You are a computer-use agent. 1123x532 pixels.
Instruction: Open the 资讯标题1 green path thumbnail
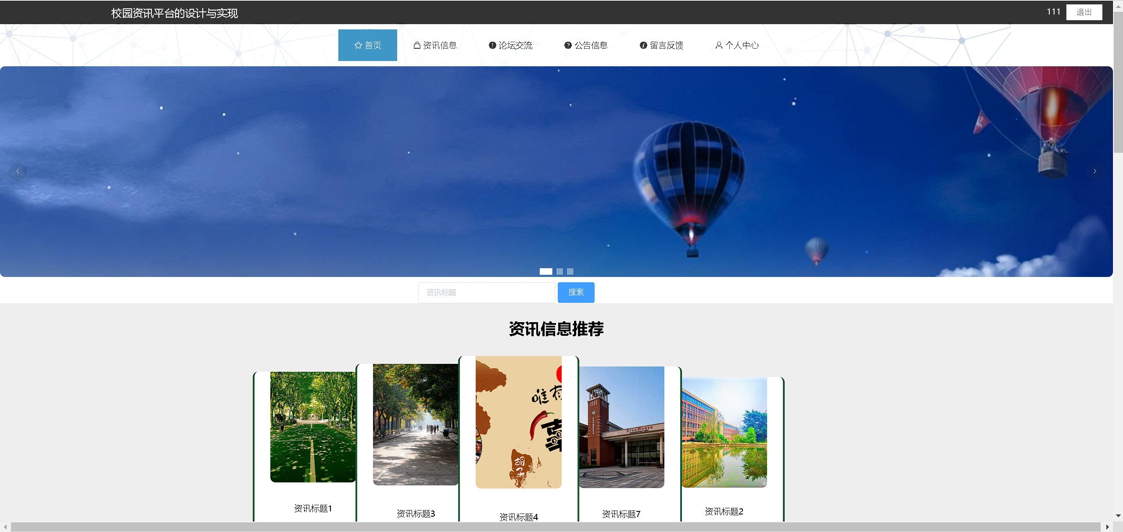313,427
